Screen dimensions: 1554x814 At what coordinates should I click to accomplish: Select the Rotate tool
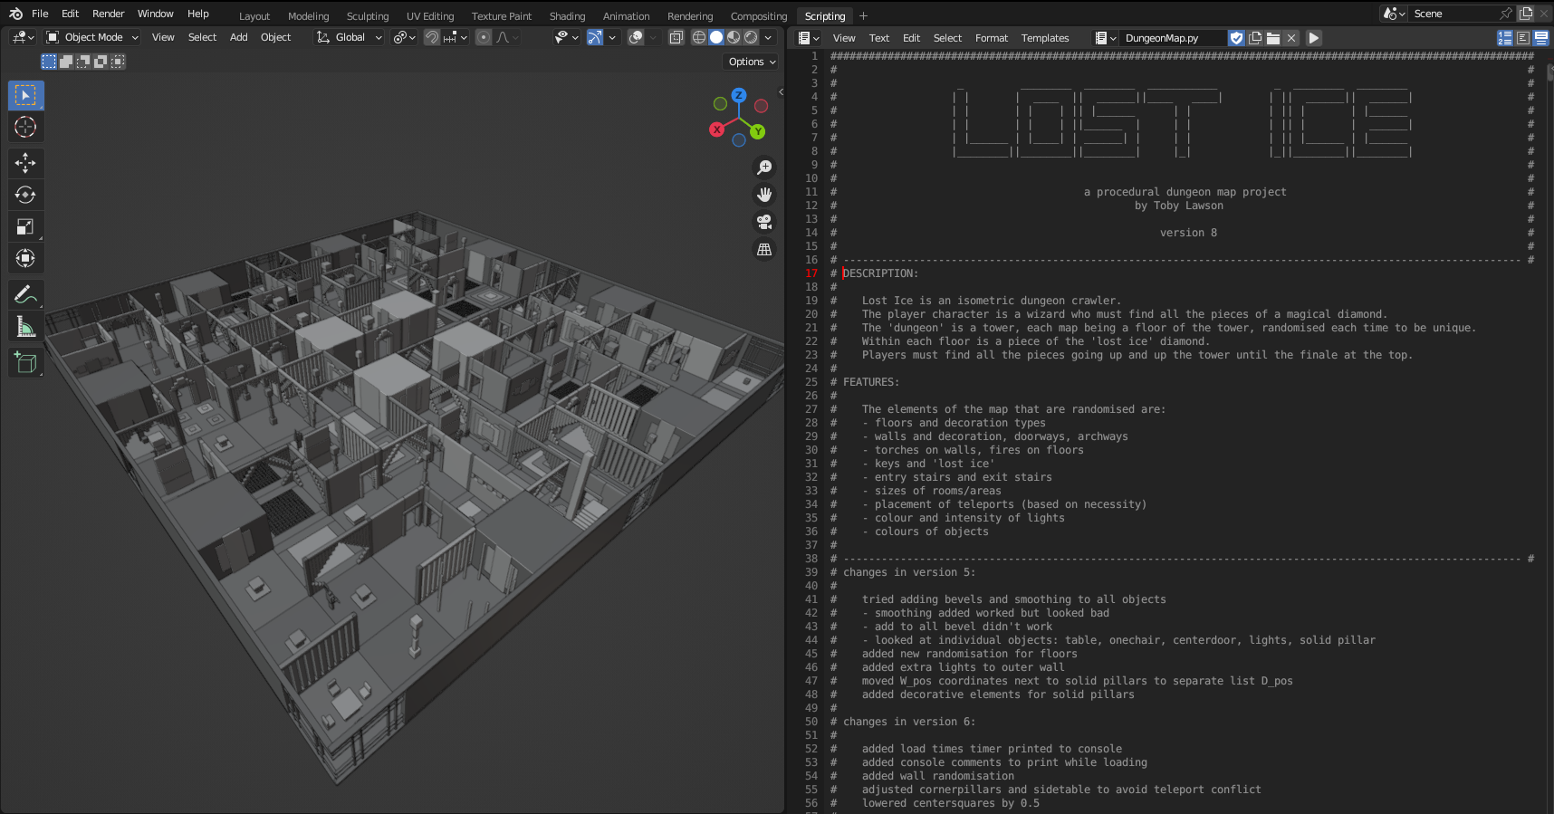(25, 195)
